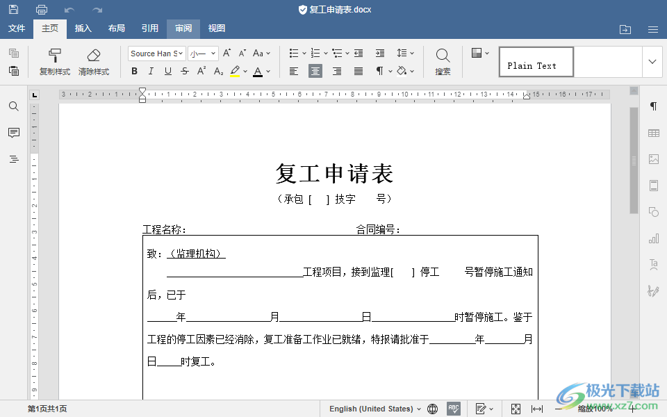Viewport: 667px width, 417px height.
Task: Toggle nonprinting characters pilcrow icon
Action: click(x=379, y=71)
